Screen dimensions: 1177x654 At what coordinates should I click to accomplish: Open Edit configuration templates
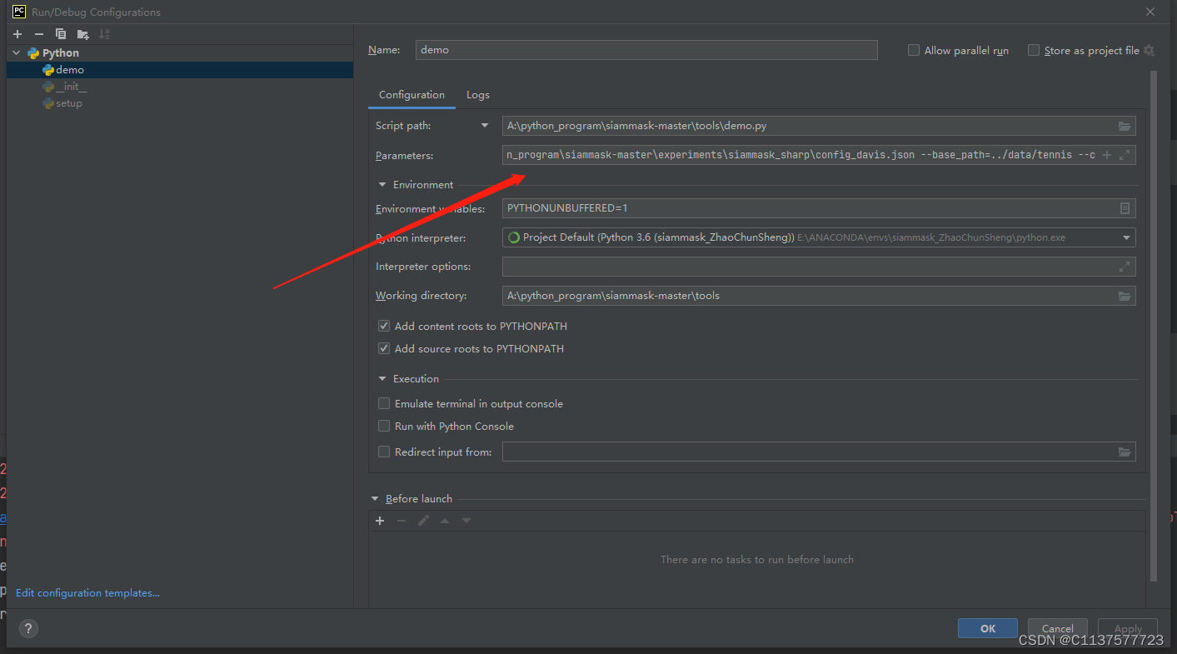[87, 592]
